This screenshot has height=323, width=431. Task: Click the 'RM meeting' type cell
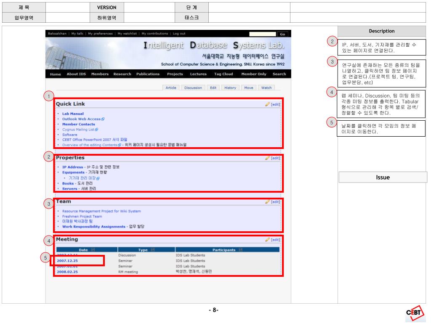(x=128, y=272)
